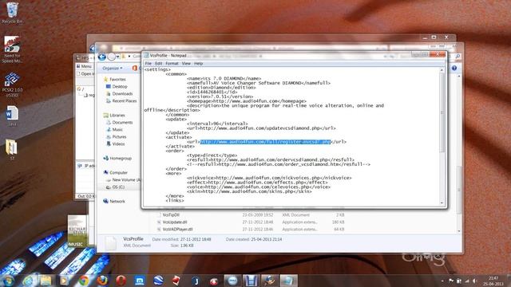This screenshot has height=287, width=511.
Task: Open File Explorer folder taskbar icon
Action: [x=46, y=281]
